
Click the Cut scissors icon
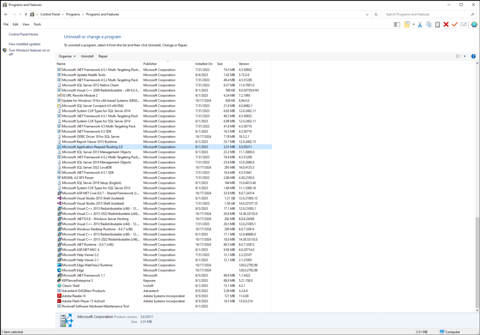tap(420, 24)
